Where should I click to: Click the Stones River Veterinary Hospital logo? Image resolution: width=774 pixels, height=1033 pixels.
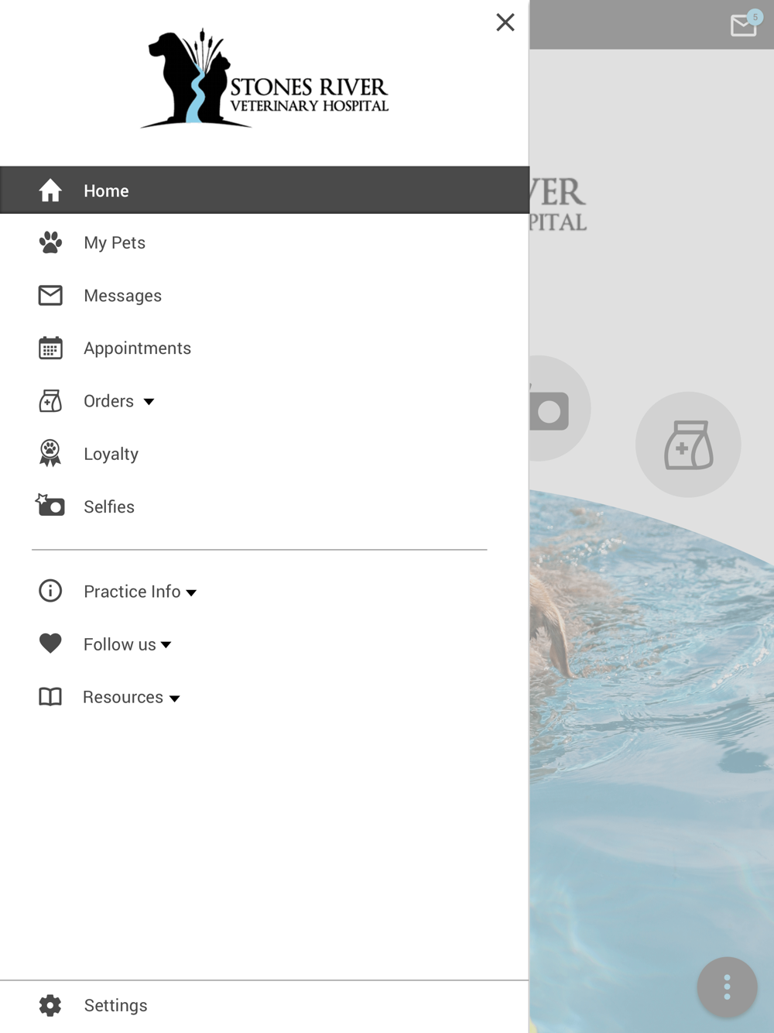coord(265,79)
